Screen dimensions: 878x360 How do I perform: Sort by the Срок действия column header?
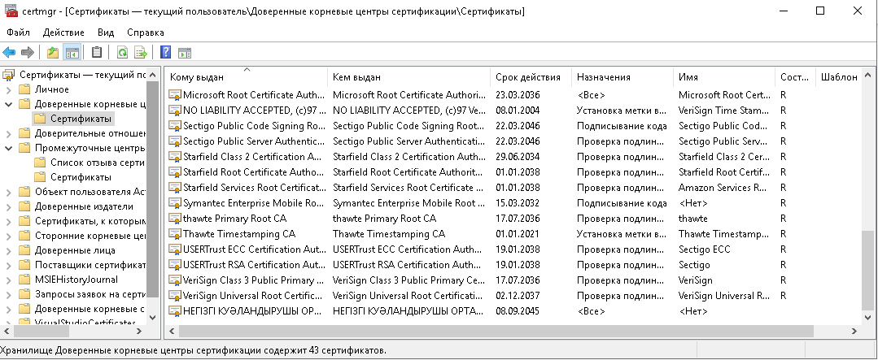point(531,77)
